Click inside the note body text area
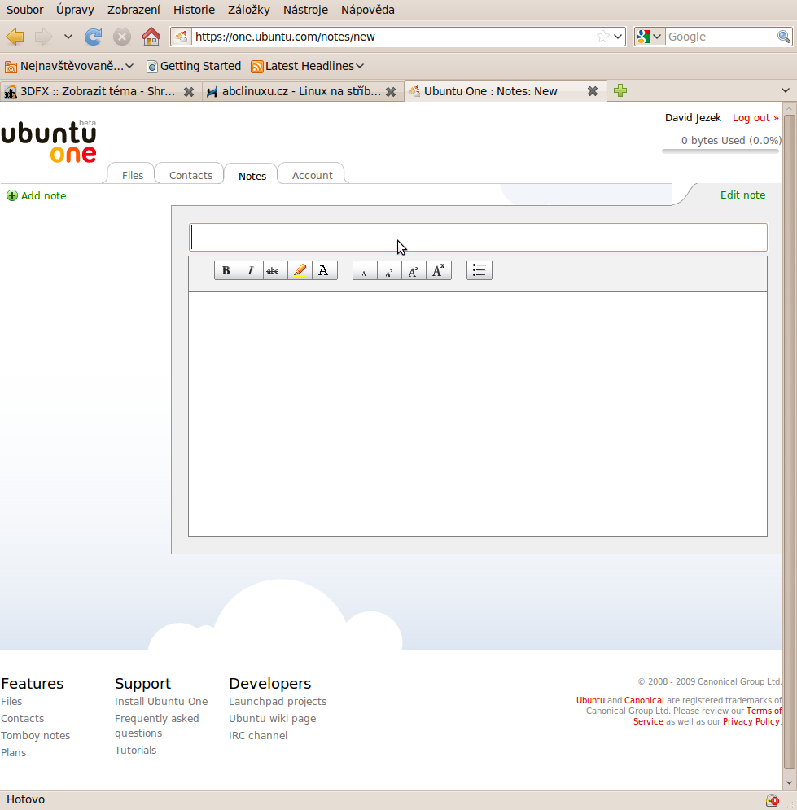This screenshot has width=797, height=810. coord(478,414)
